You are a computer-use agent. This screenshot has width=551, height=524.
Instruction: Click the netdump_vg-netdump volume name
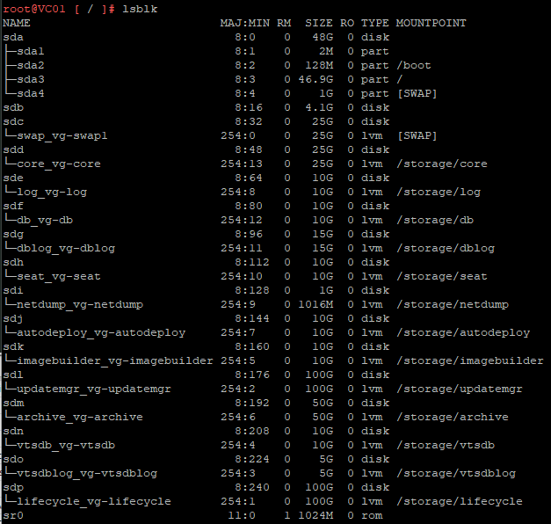(x=80, y=304)
